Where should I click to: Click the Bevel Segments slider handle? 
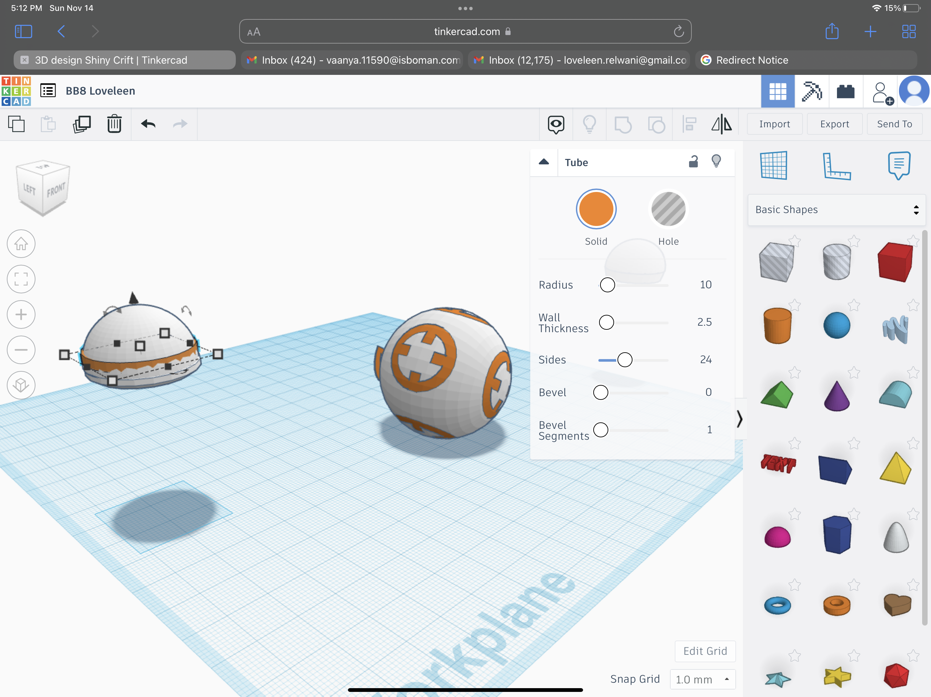click(600, 430)
